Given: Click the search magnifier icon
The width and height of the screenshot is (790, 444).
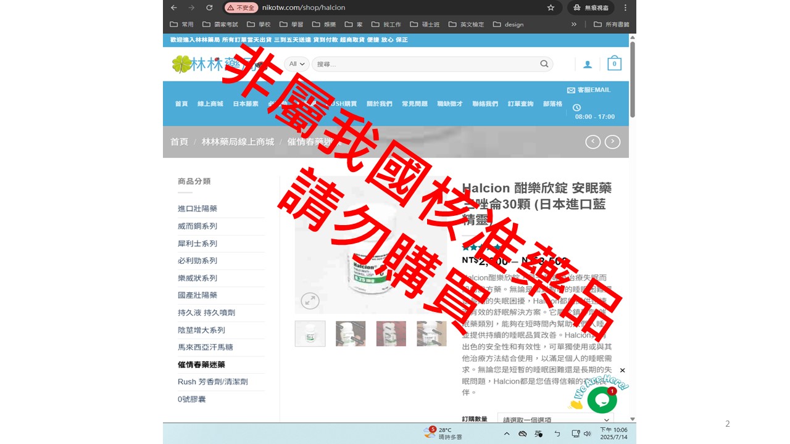Looking at the screenshot, I should tap(544, 64).
